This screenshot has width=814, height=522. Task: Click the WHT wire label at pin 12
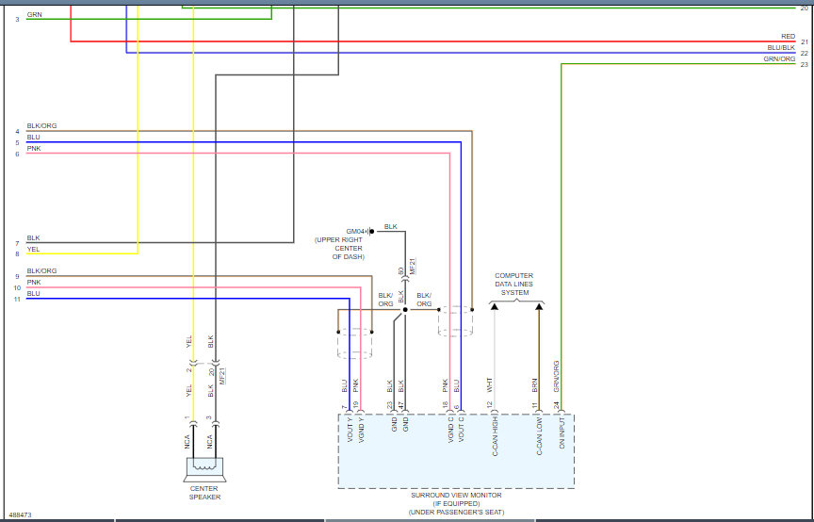tap(490, 384)
